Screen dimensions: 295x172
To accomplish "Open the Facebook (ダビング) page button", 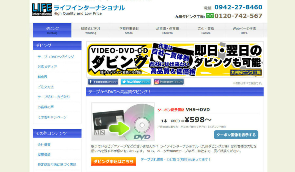I will tap(103, 82).
